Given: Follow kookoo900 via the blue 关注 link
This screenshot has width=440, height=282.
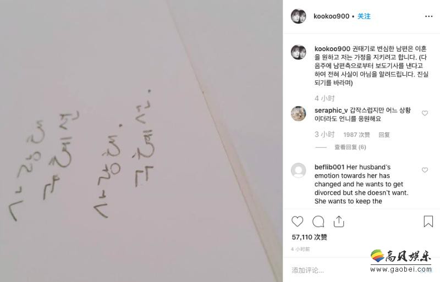Looking at the screenshot, I should (364, 16).
